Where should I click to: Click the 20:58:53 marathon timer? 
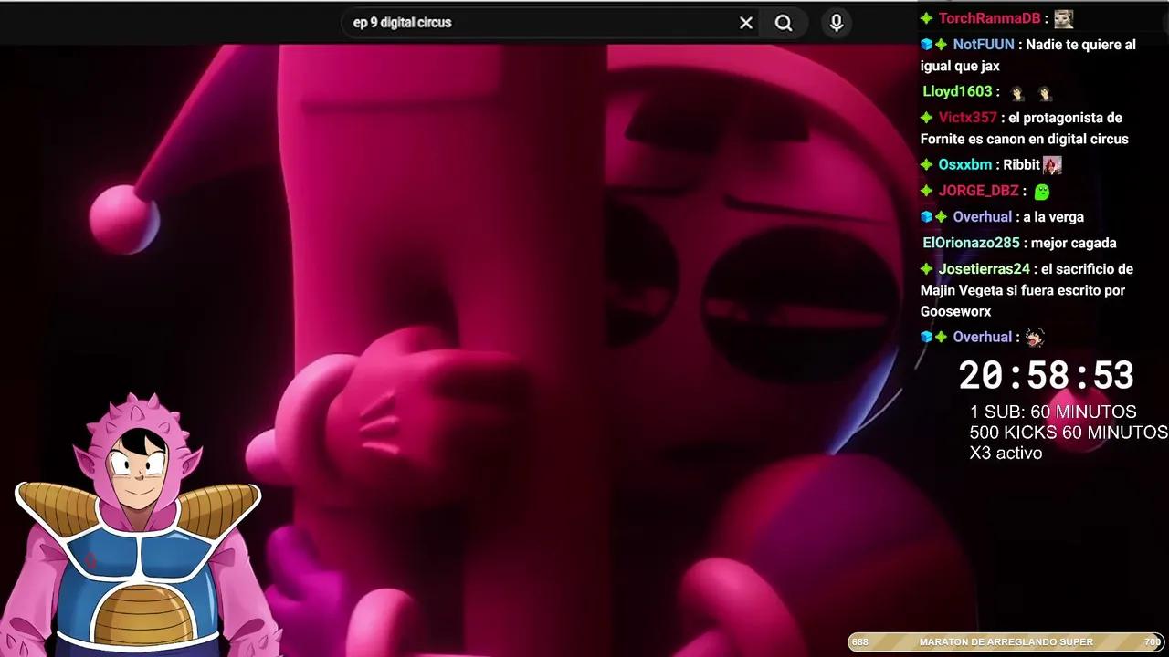[1047, 375]
